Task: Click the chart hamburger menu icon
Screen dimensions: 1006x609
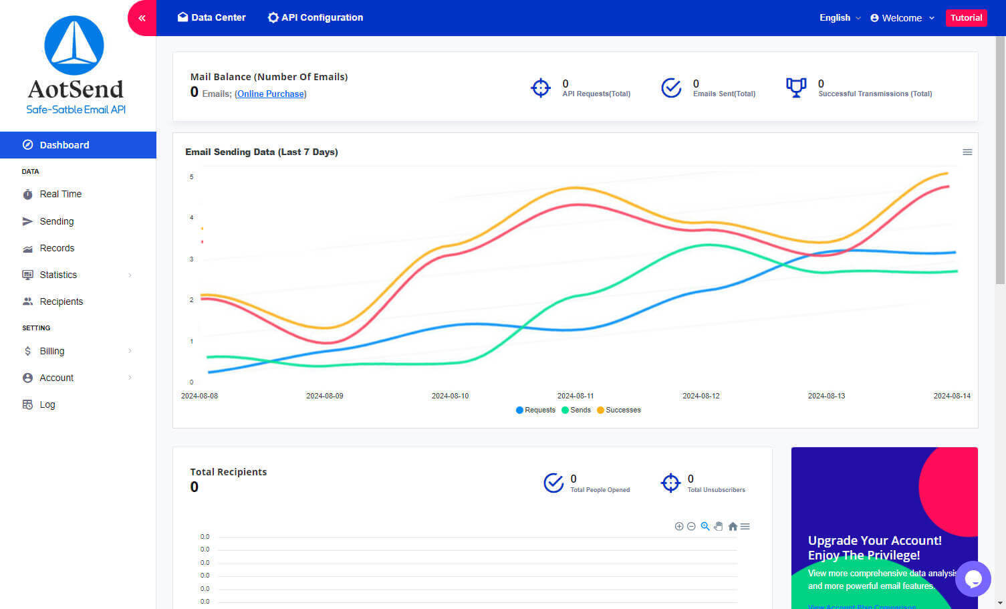Action: coord(967,152)
